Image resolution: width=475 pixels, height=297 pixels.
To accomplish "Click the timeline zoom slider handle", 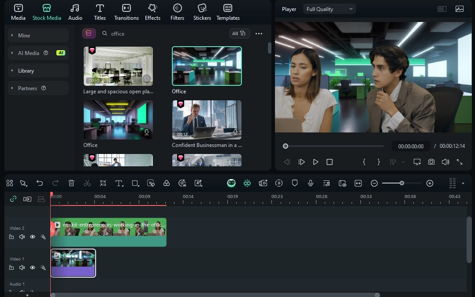I will (402, 183).
